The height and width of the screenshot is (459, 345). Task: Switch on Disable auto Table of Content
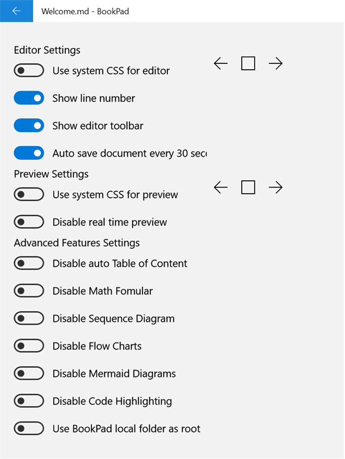click(x=29, y=263)
